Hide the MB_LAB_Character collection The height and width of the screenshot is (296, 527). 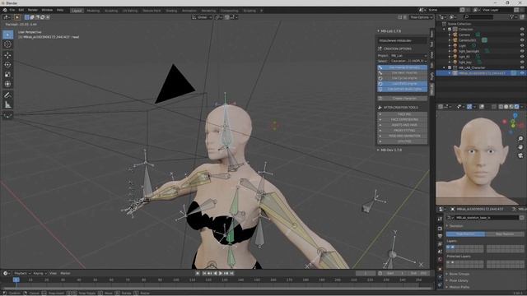pos(522,67)
